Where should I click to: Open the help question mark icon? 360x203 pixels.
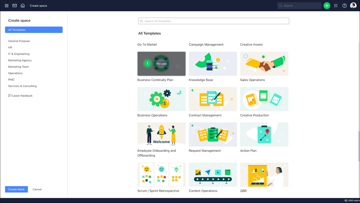click(345, 6)
